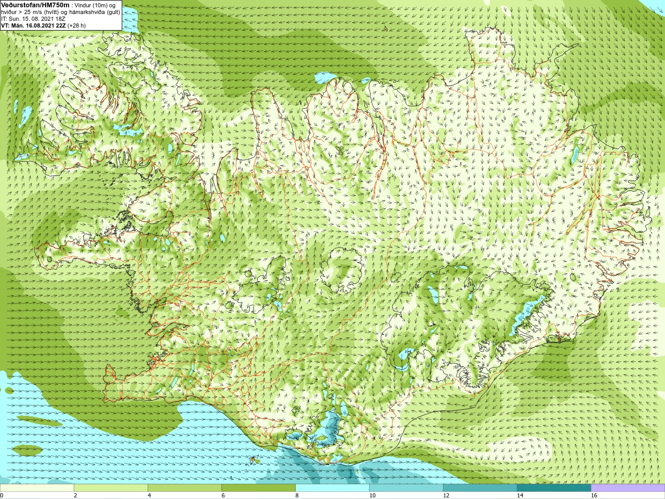Image resolution: width=665 pixels, height=499 pixels.
Task: Click the olive green 6–8 m/s legend swatch
Action: coord(259,488)
